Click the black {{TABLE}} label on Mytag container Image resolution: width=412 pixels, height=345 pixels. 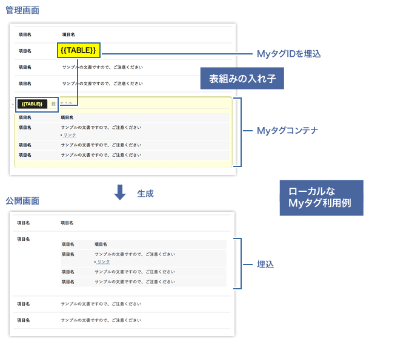click(32, 104)
